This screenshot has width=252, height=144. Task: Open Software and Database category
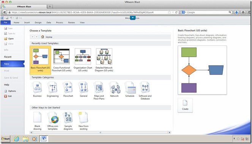145,91
